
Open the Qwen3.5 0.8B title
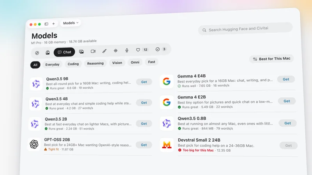point(192,119)
